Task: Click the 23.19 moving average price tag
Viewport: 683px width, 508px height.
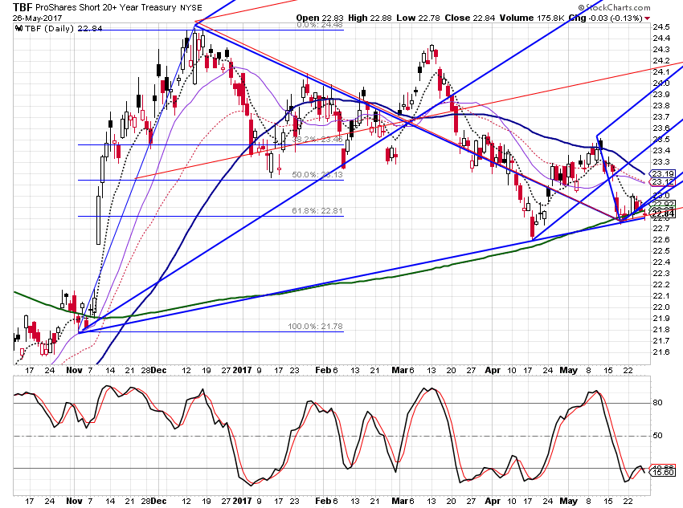Action: coord(663,173)
